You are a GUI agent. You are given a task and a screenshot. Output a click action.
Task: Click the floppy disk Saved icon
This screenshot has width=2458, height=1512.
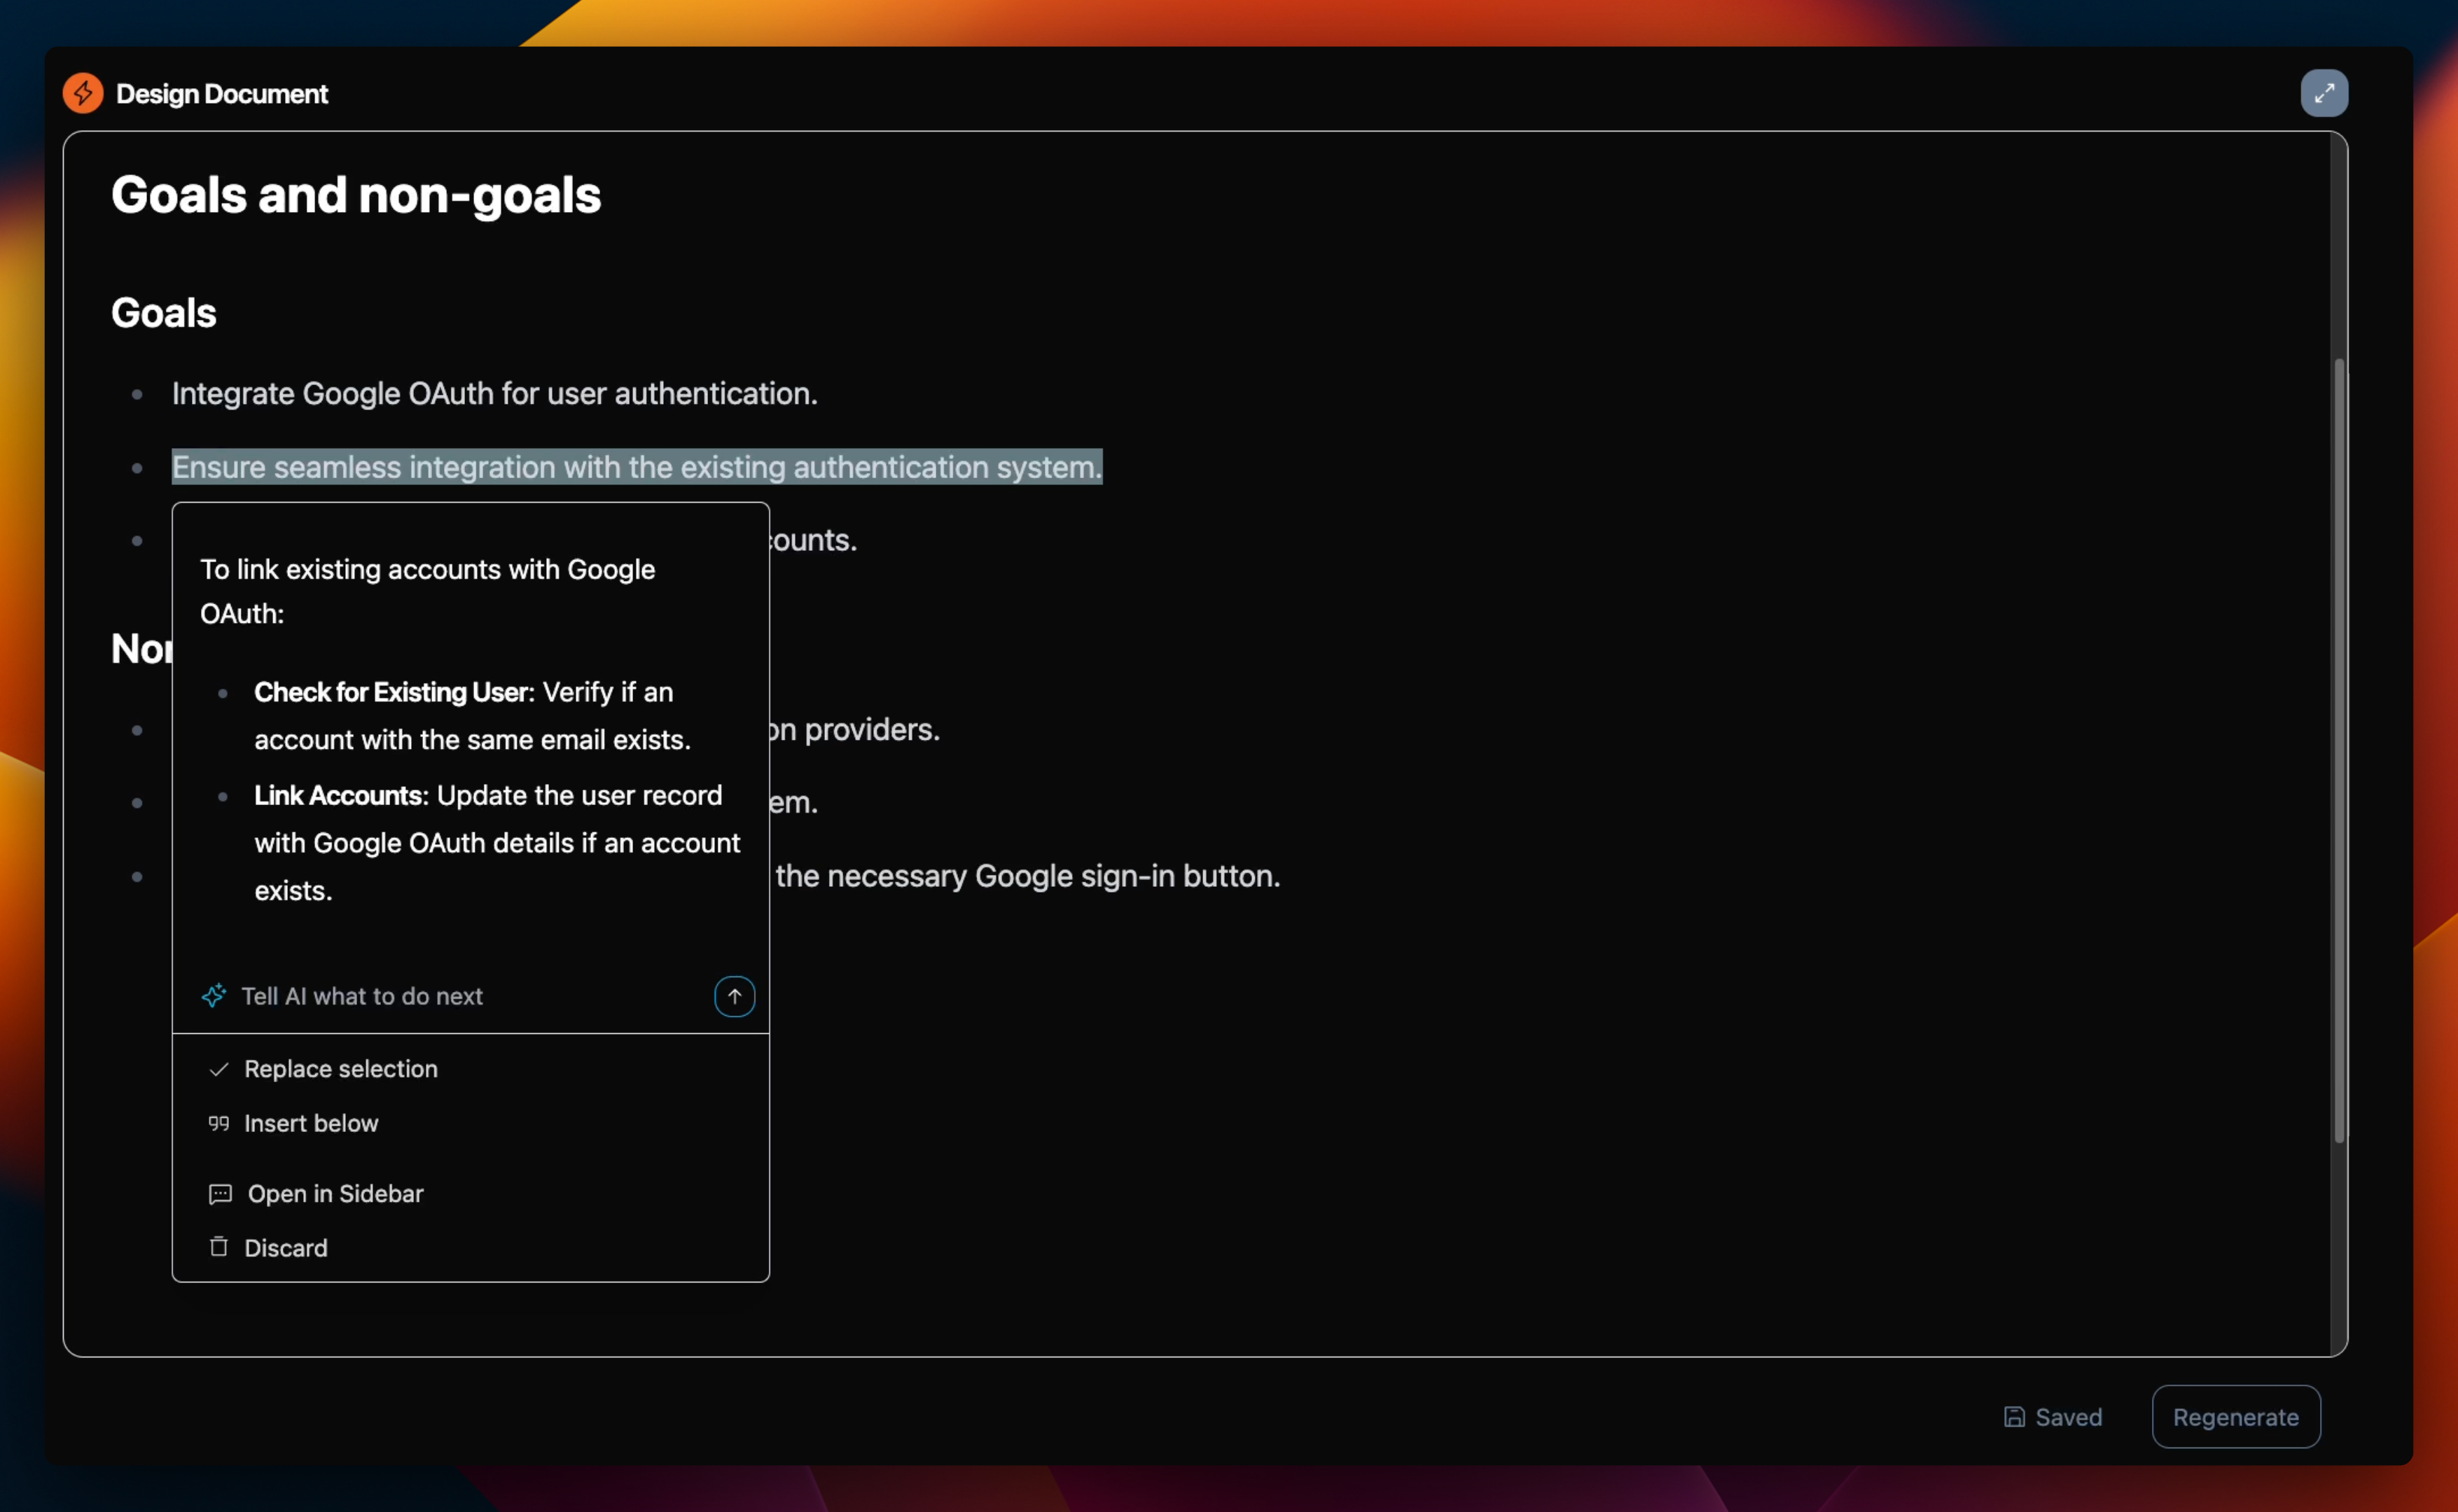click(x=2014, y=1417)
